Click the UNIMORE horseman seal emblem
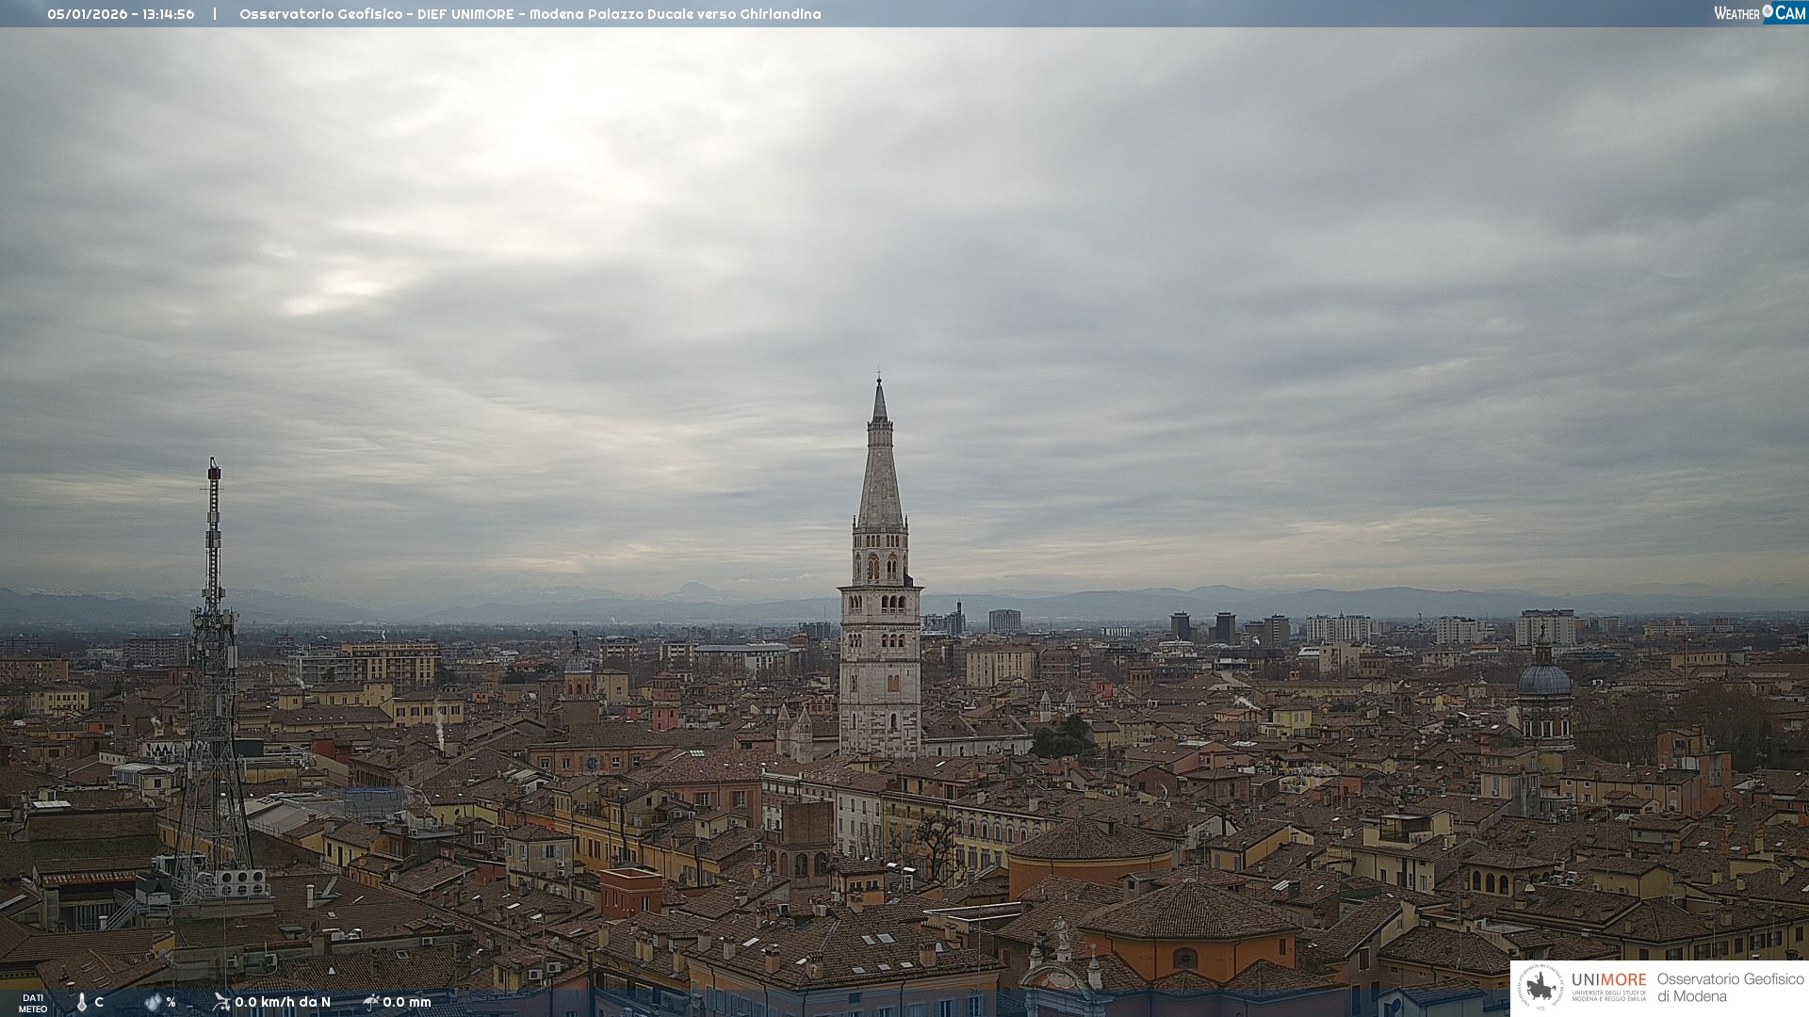This screenshot has height=1017, width=1809. (x=1541, y=988)
